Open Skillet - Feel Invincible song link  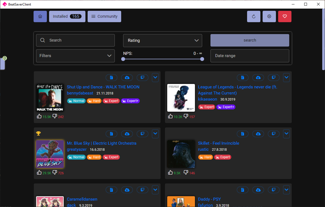pyautogui.click(x=219, y=143)
